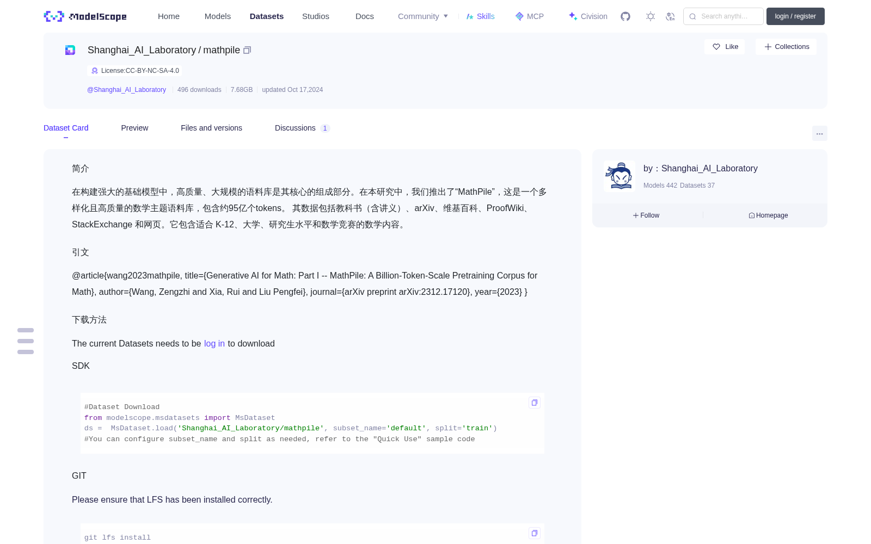Viewport: 871px width, 544px height.
Task: Click the License:CC-BY-NC-SA-4.0 tag
Action: pos(135,71)
